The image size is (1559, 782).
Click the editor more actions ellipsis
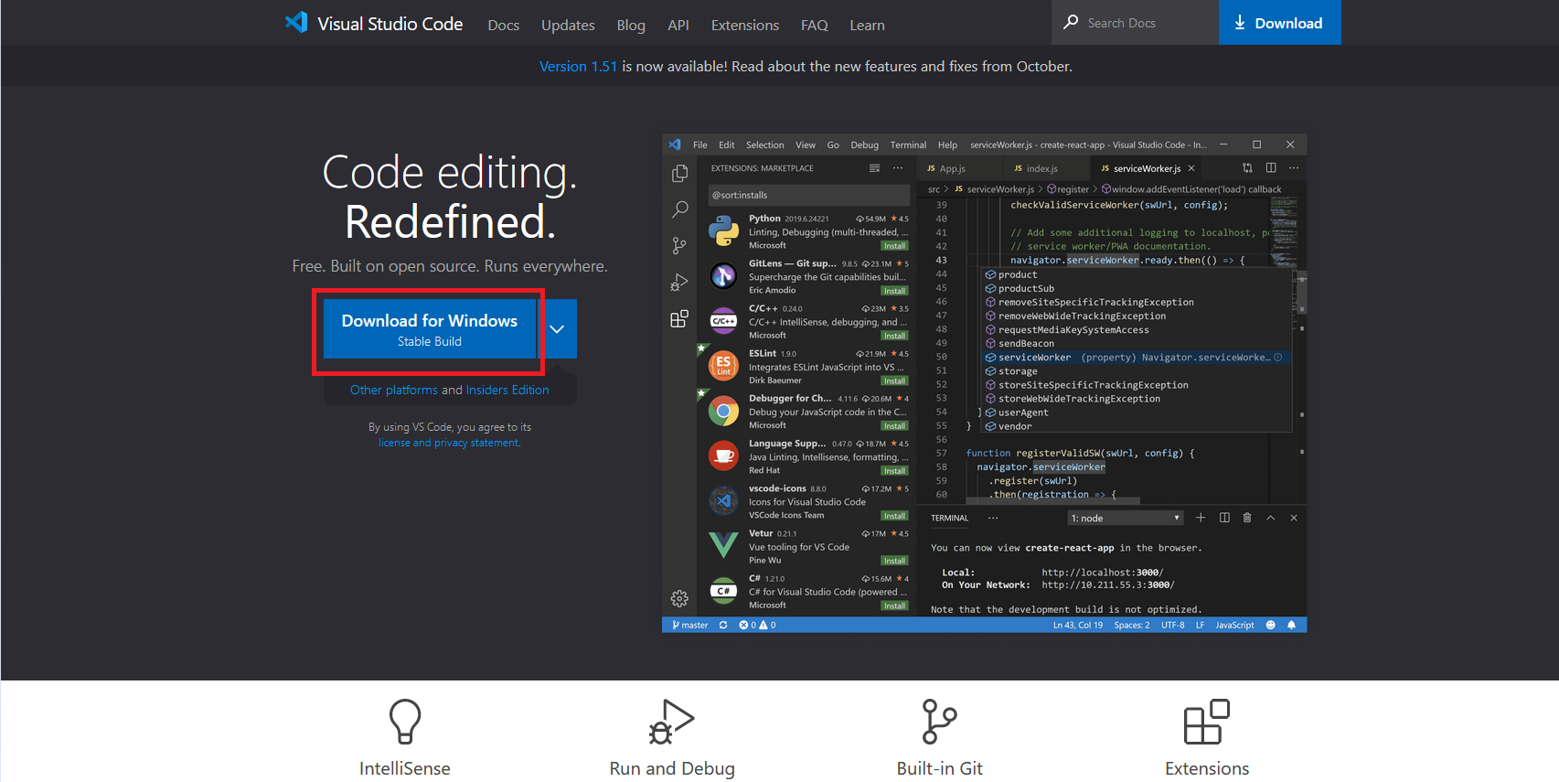(1294, 167)
